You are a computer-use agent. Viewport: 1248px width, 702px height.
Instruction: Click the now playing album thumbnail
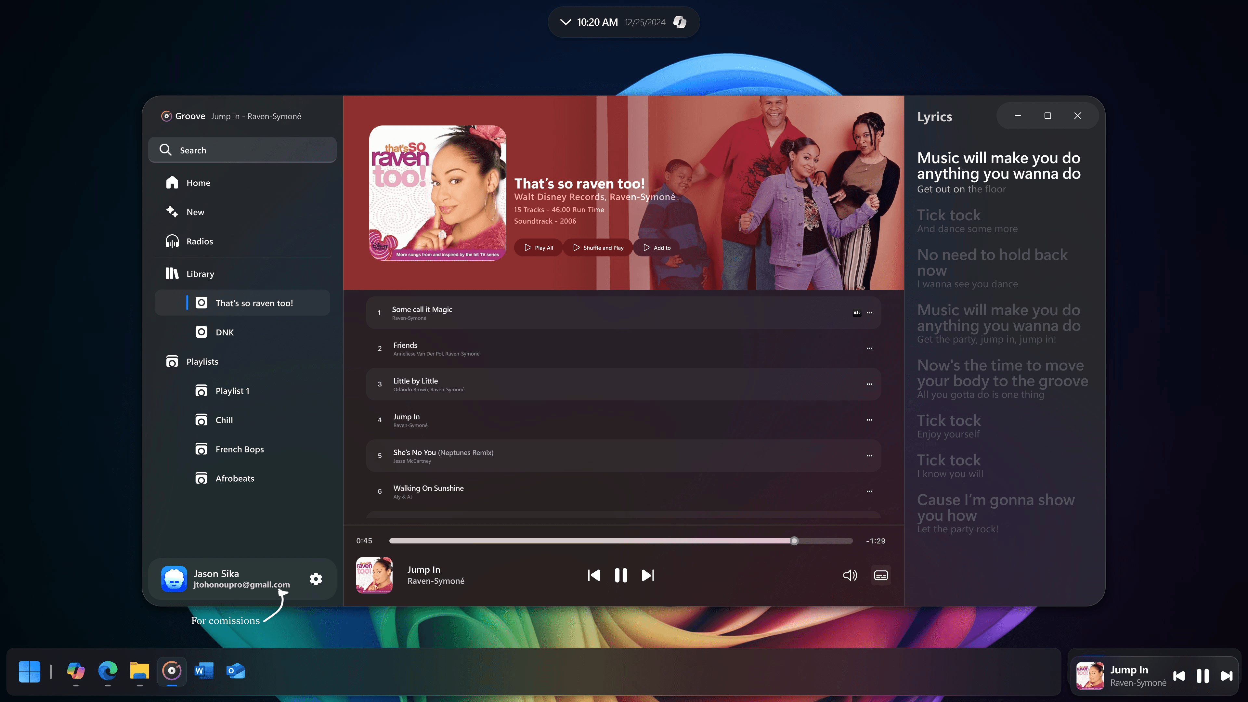(374, 575)
